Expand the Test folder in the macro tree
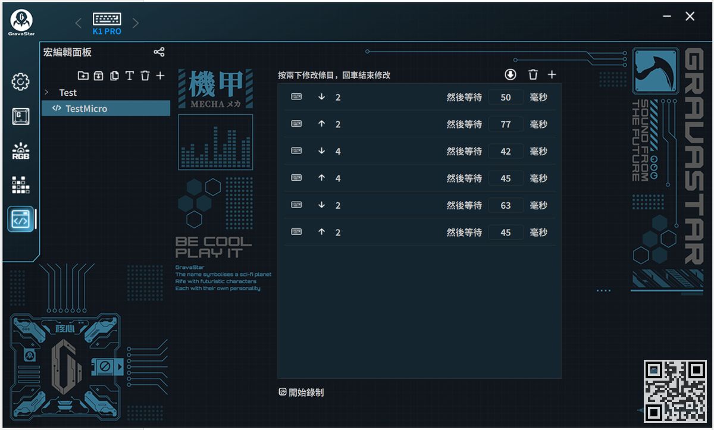 point(47,93)
